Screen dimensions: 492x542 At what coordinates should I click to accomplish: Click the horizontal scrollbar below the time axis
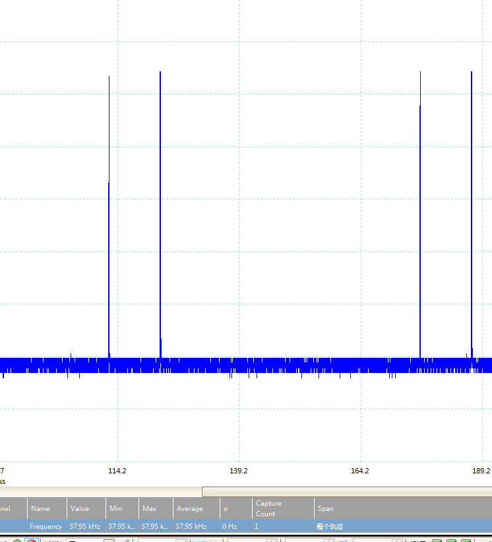pos(347,492)
